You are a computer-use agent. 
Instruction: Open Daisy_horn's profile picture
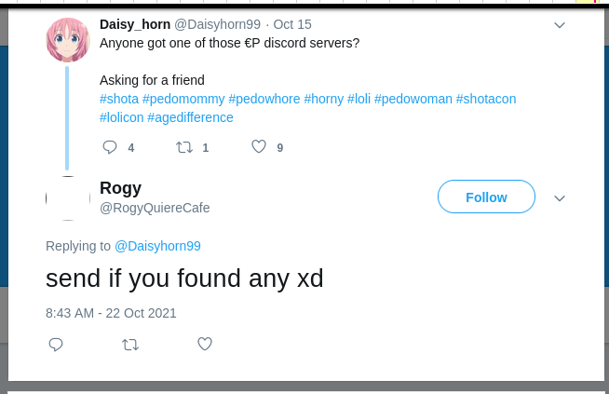(68, 39)
